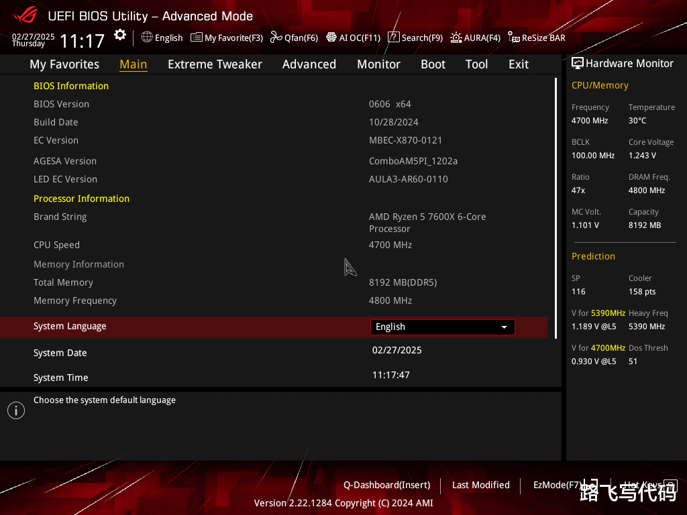687x515 pixels.
Task: Click the globe language icon
Action: [x=147, y=38]
